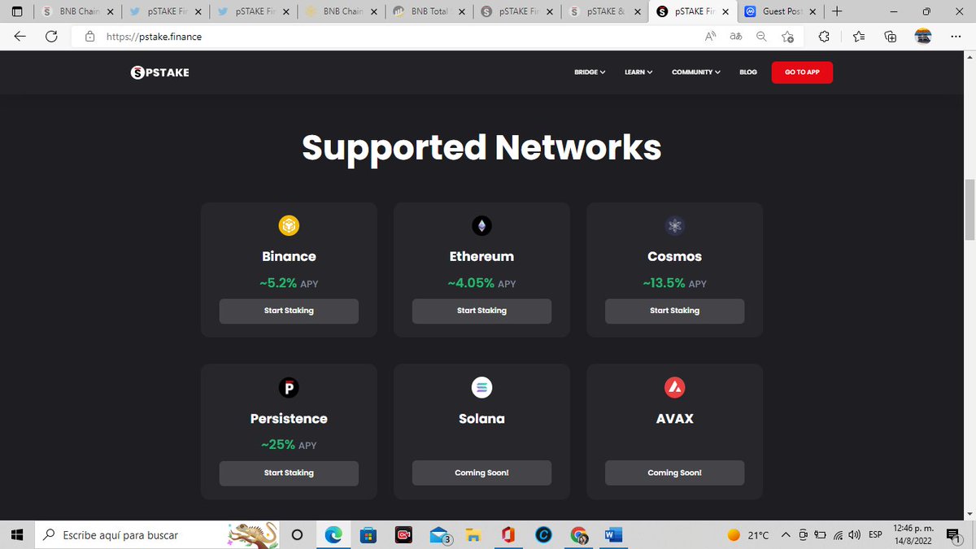The image size is (976, 549).
Task: Click the Solana network icon
Action: click(481, 388)
